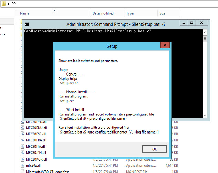The image size is (218, 173).
Task: Select the PP breadcrumb in the address bar
Action: (14, 4)
